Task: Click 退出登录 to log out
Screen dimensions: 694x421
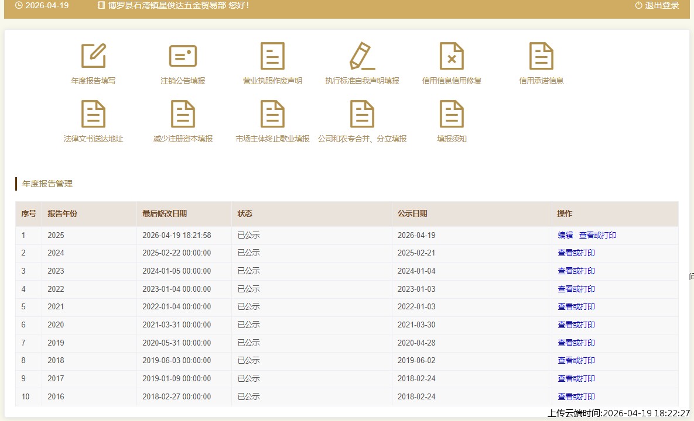Action: pos(657,5)
